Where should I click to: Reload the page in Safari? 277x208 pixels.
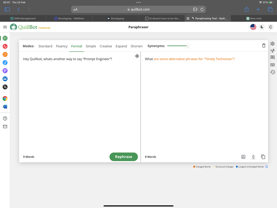202,9
